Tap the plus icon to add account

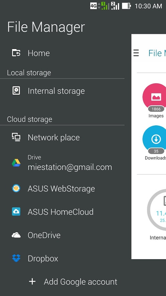pyautogui.click(x=32, y=282)
